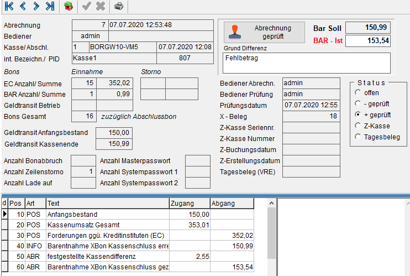The image size is (410, 276).
Task: Click the 'Grund Differenz' text field
Action: coord(306,63)
